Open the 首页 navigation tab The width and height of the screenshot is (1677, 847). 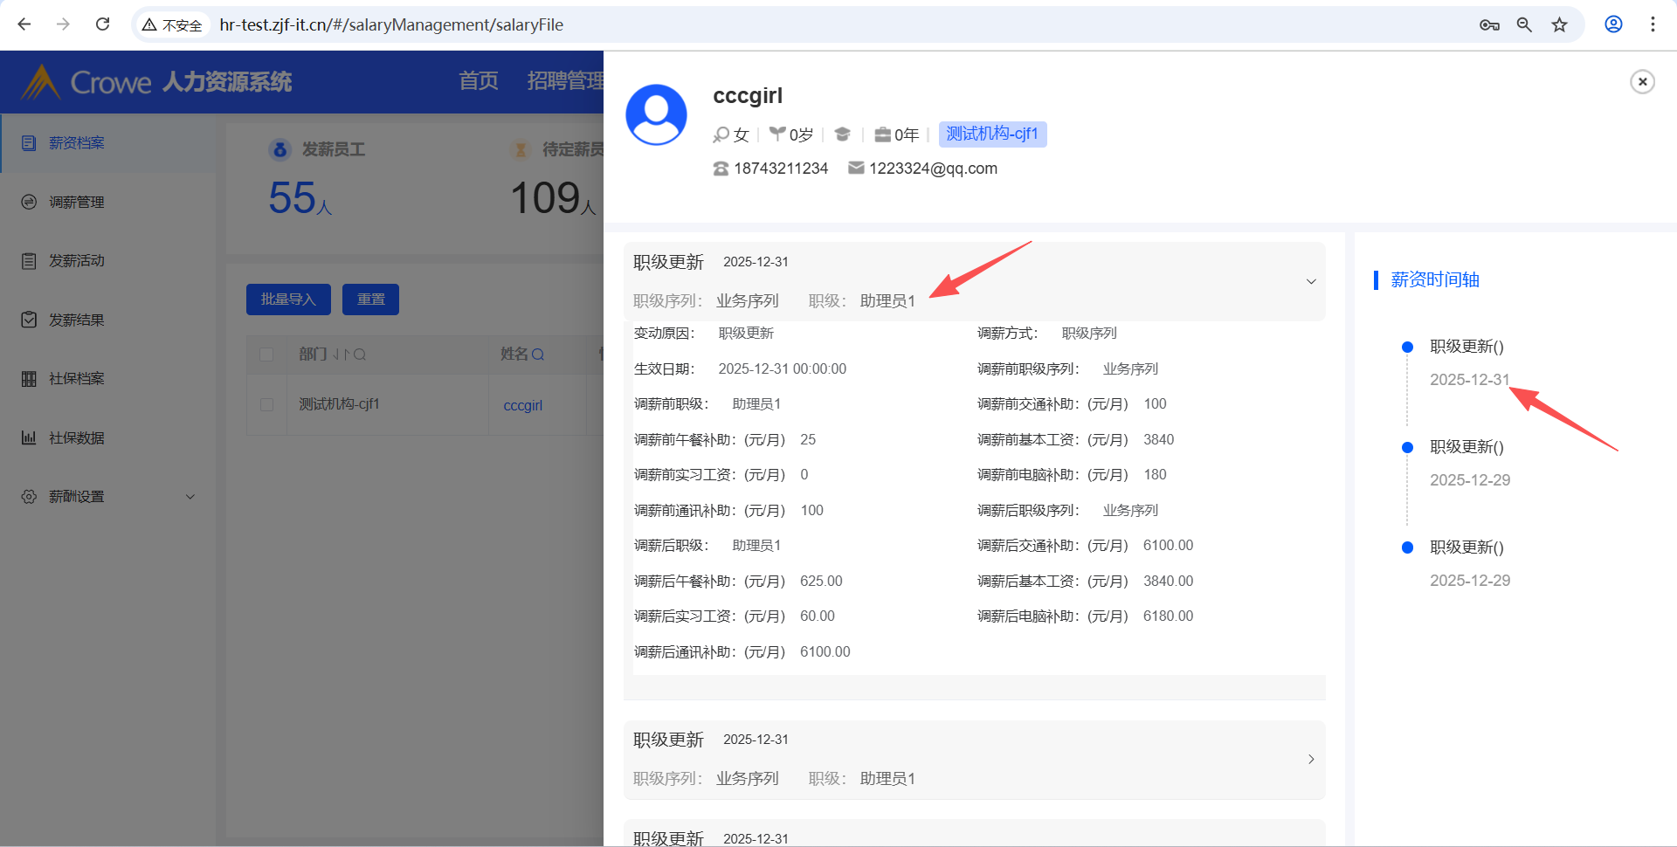[479, 81]
